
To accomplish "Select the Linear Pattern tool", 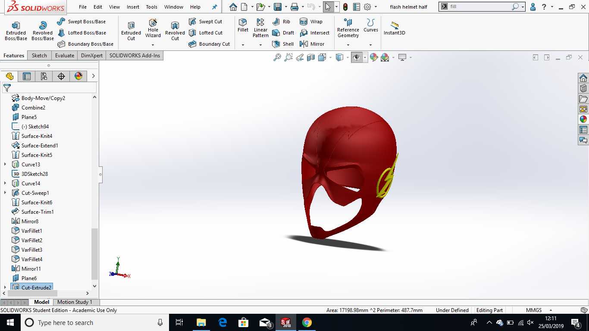I will pyautogui.click(x=260, y=28).
